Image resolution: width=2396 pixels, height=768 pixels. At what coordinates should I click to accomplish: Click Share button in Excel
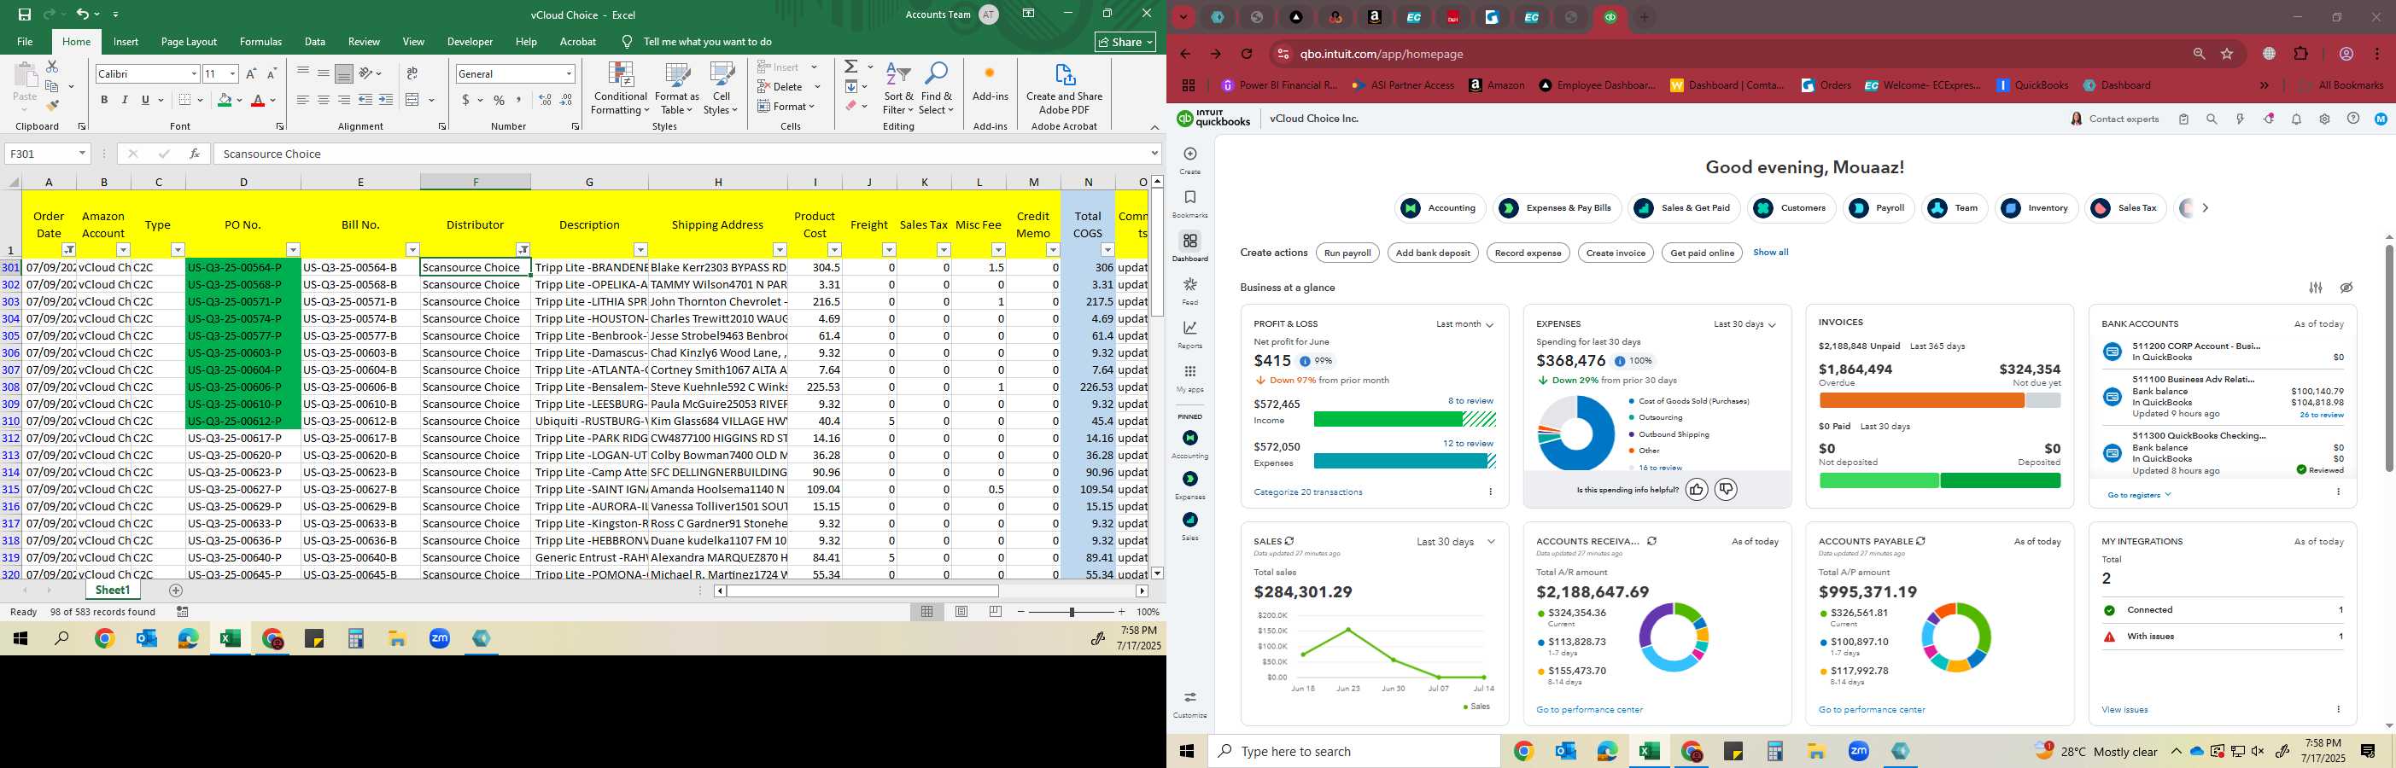pyautogui.click(x=1125, y=42)
